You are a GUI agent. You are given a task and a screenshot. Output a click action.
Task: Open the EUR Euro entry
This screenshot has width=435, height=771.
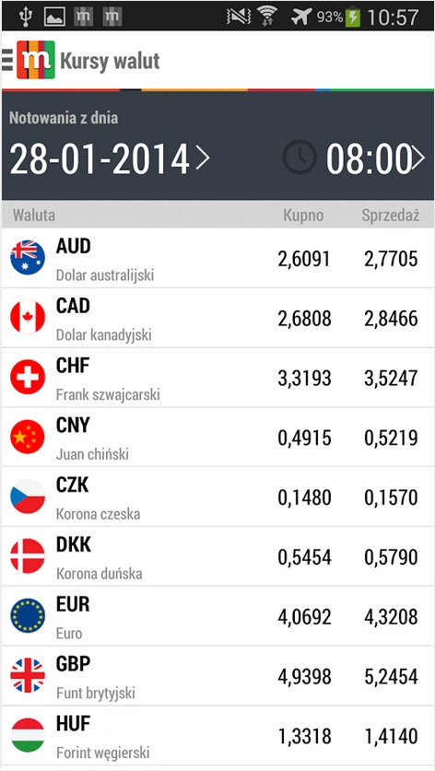[217, 615]
